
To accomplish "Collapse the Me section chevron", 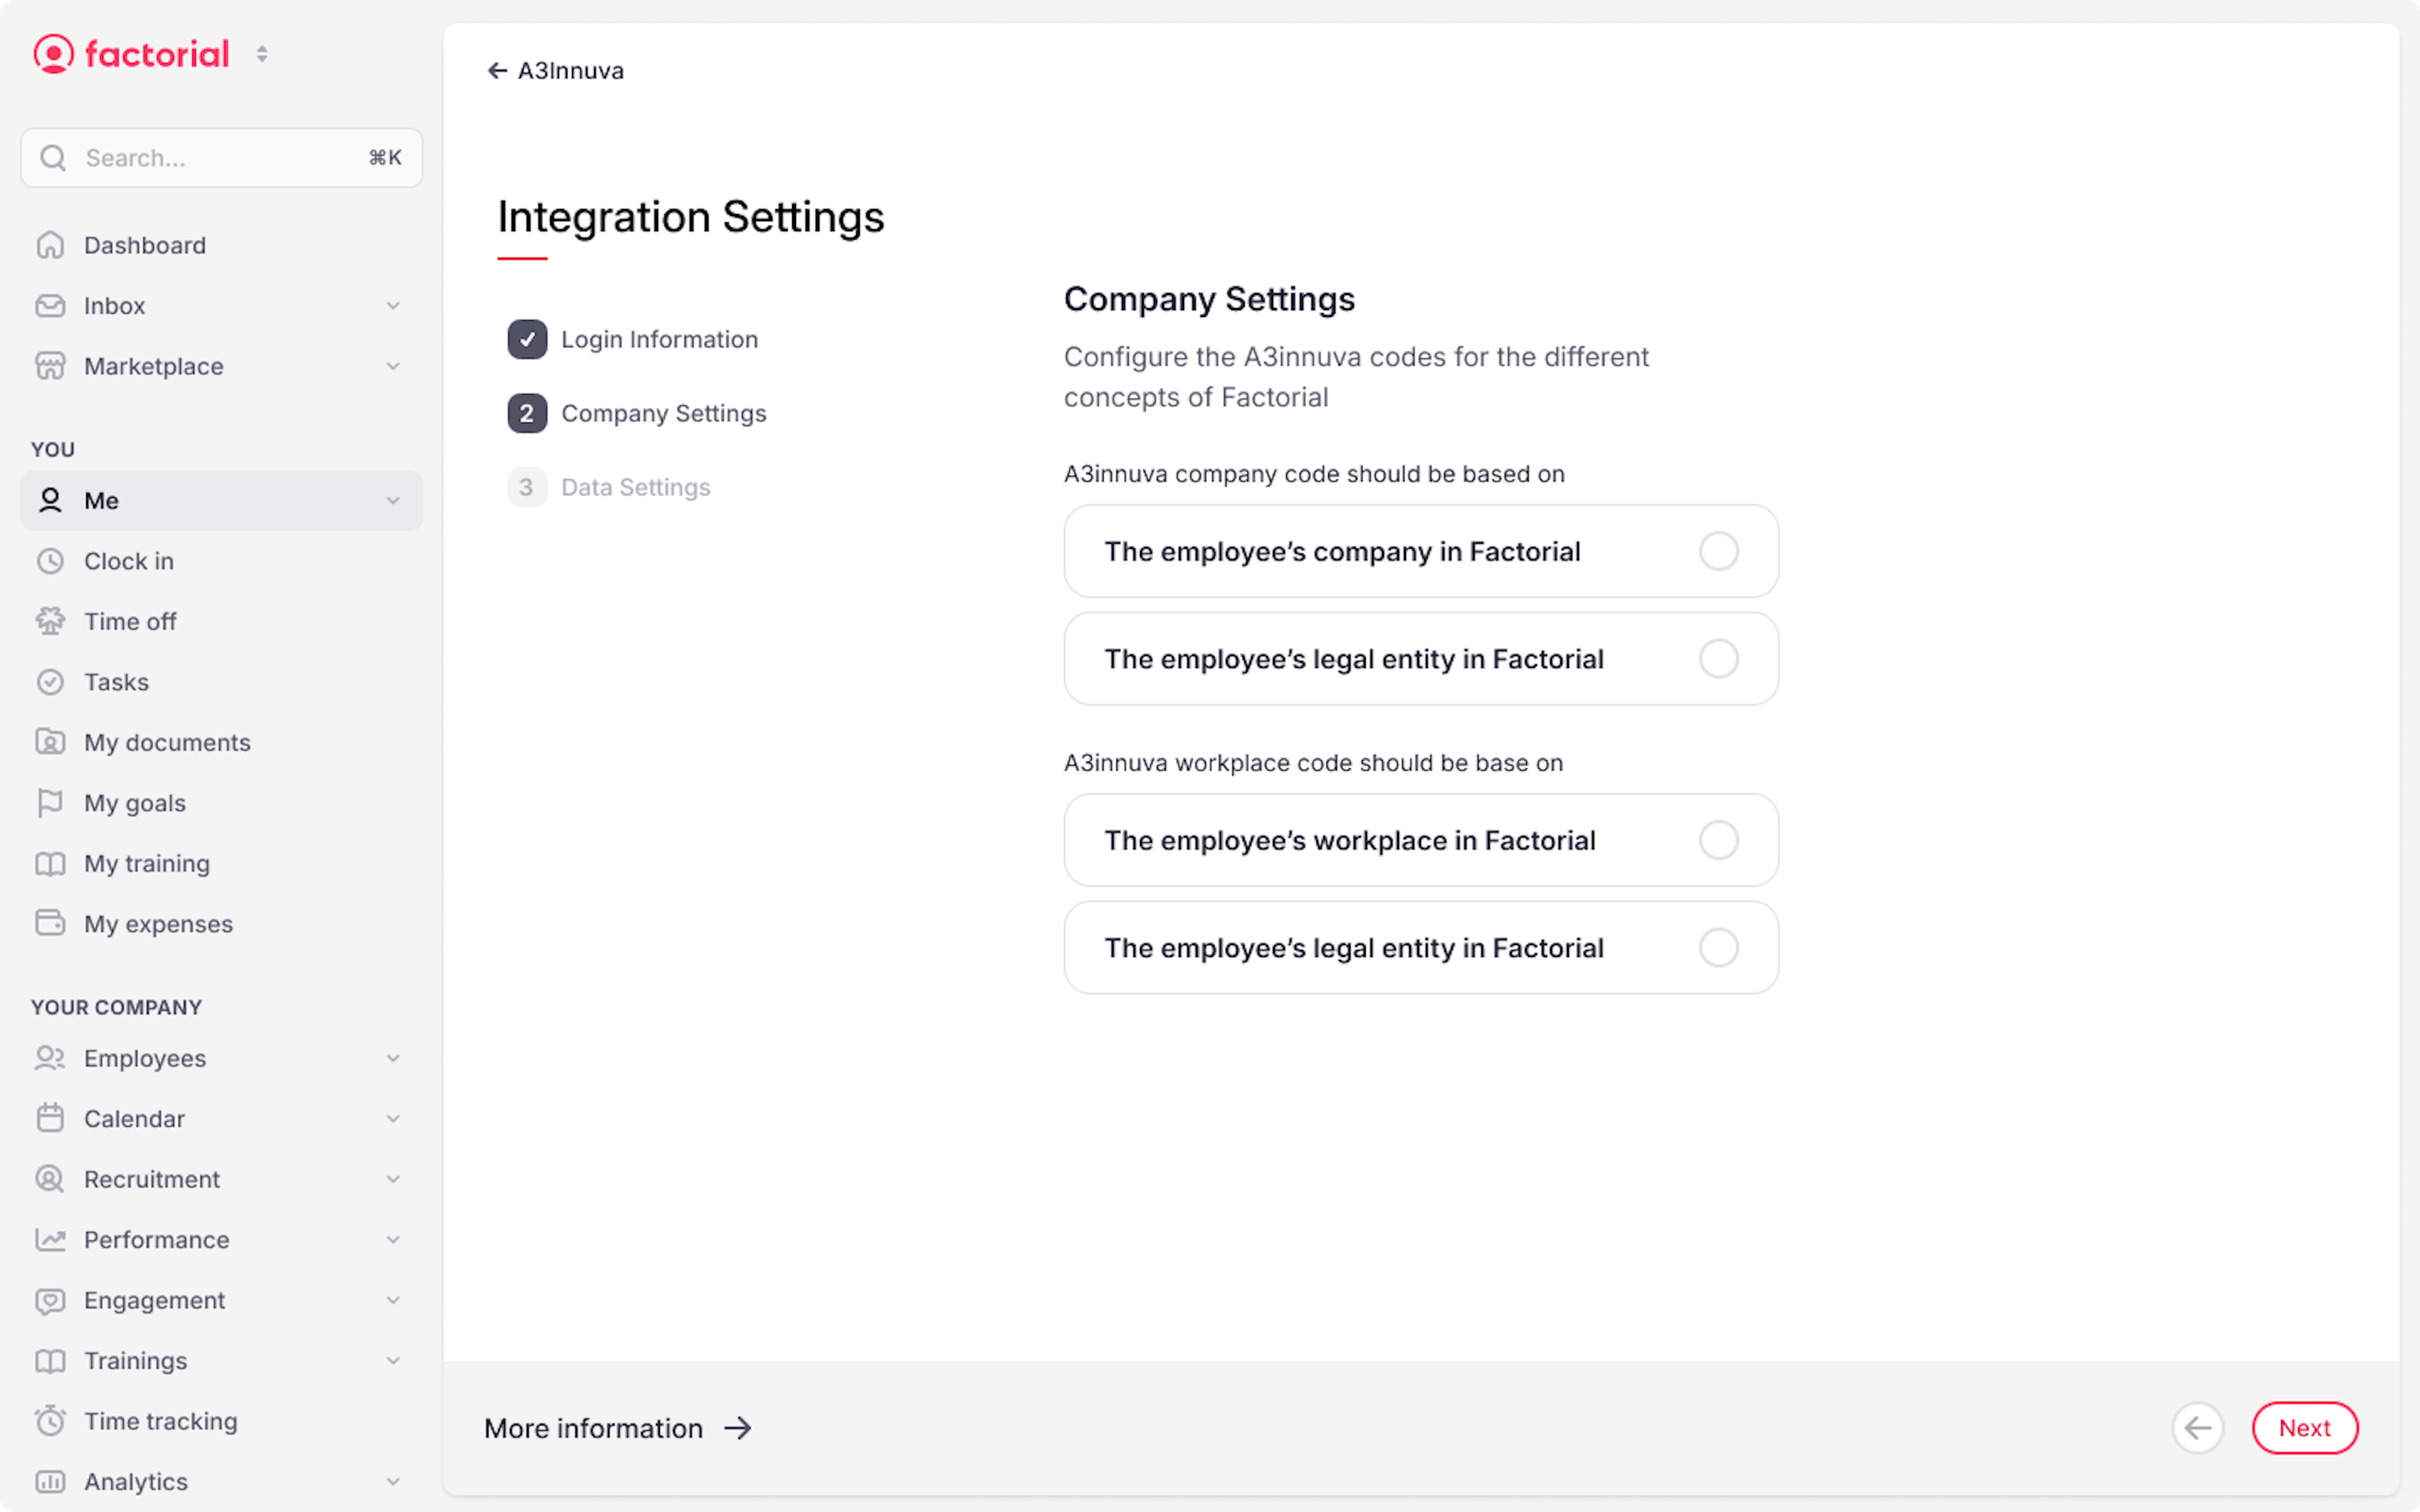I will [x=393, y=500].
